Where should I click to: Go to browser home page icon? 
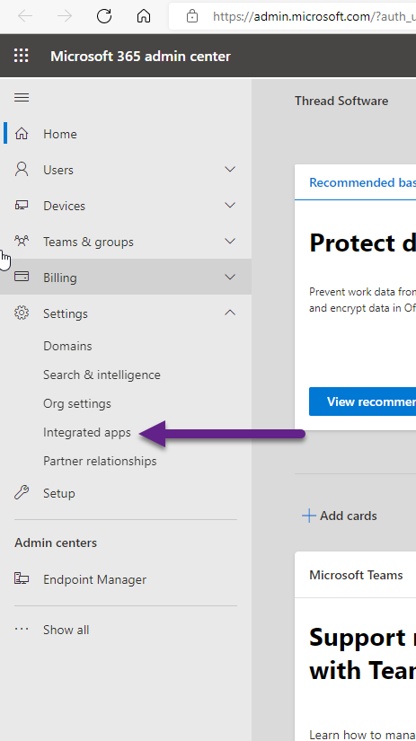(144, 16)
